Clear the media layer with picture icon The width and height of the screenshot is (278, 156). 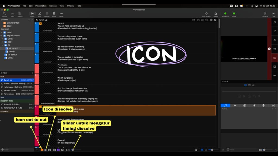point(275,67)
